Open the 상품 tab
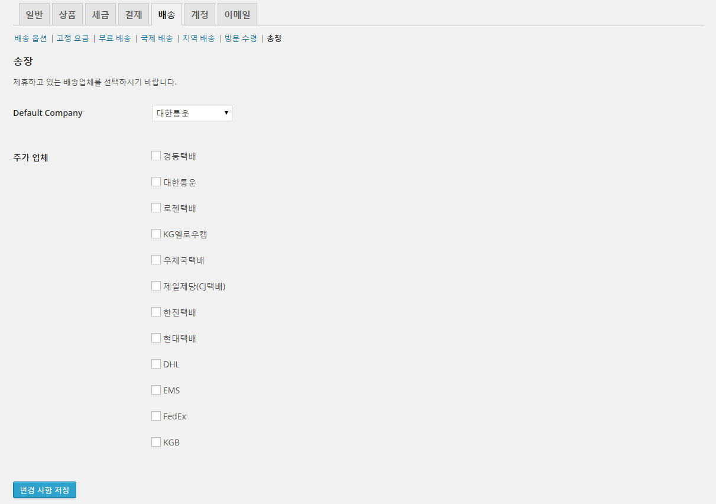 67,15
